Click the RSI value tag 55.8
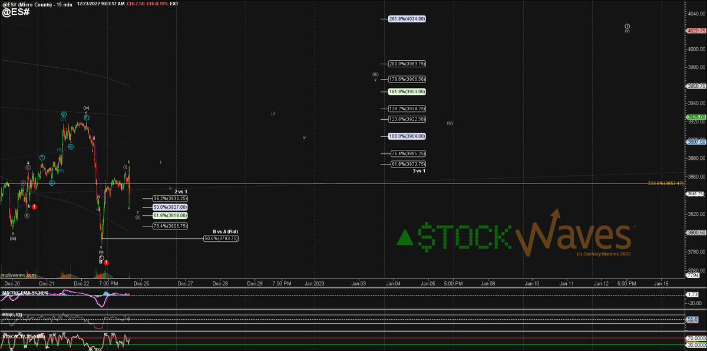707x351 pixels. [x=693, y=319]
